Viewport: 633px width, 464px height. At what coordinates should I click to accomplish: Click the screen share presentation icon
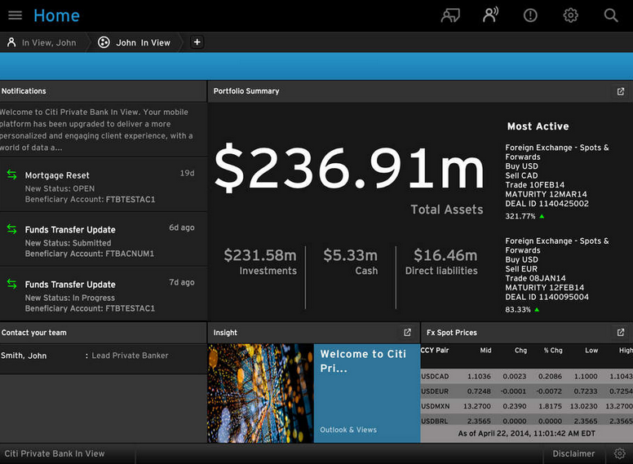coord(450,15)
